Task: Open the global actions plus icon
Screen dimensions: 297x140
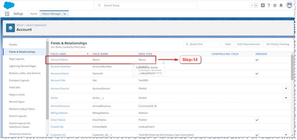Action: tap(263, 5)
